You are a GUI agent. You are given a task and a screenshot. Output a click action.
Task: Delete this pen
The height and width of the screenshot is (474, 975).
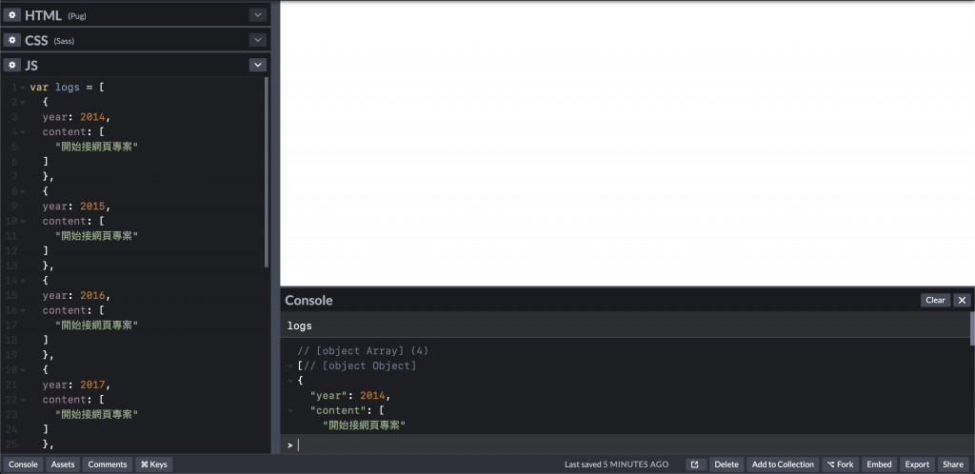[x=726, y=464]
